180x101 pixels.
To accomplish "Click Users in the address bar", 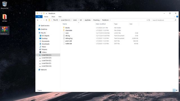I will 75,20.
